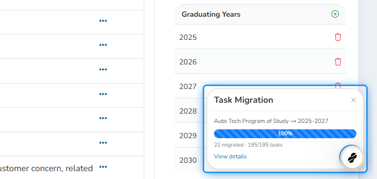Click the 100% migration progress bar
This screenshot has width=377, height=179.
[x=285, y=134]
